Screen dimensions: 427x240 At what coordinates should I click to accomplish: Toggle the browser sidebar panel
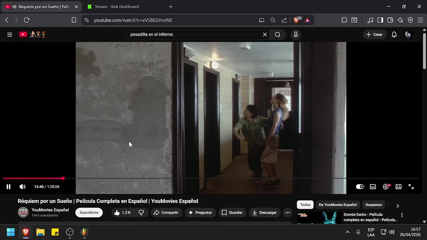[x=380, y=20]
